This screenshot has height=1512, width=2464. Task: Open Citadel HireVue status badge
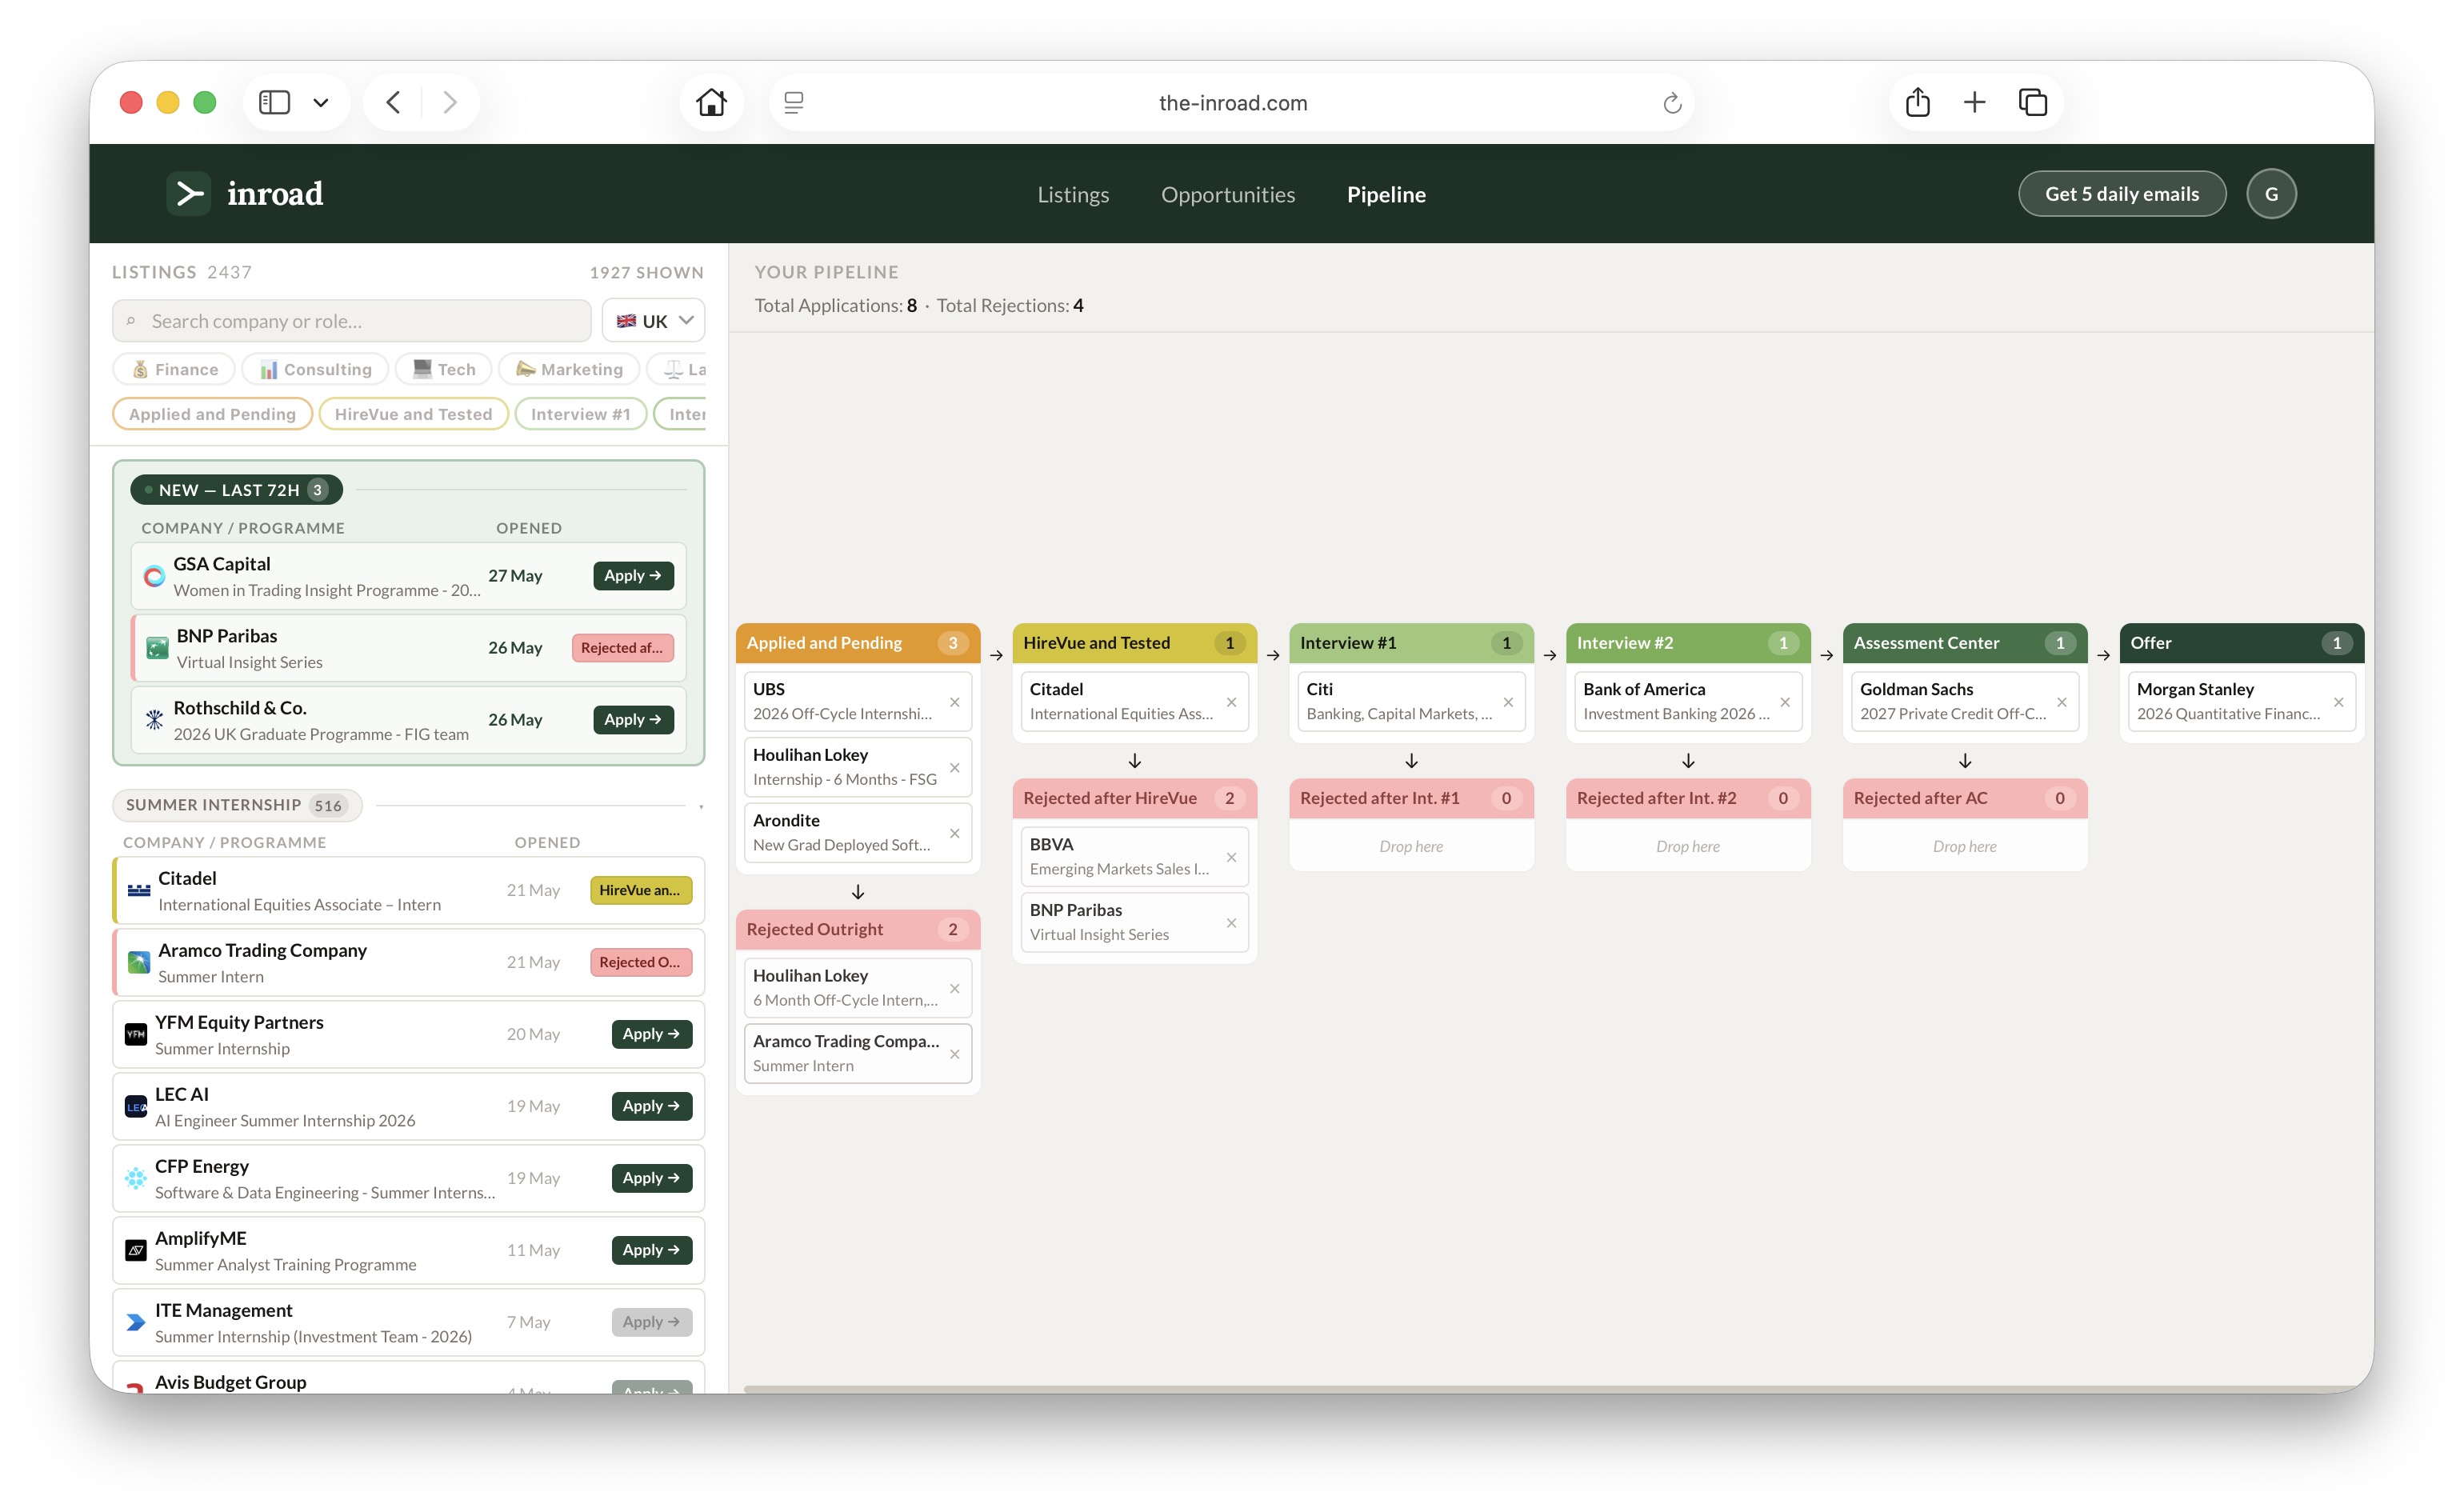(x=640, y=890)
